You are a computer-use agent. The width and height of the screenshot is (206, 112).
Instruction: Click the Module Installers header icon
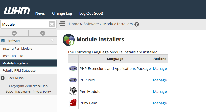pyautogui.click(x=68, y=40)
